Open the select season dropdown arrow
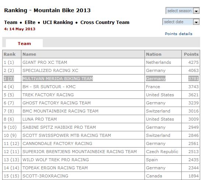Image resolution: width=202 pixels, height=180 pixels. [196, 11]
